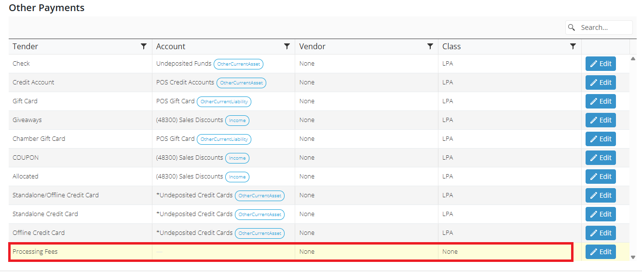Click the 'POS Credit Accounts' account text
The width and height of the screenshot is (642, 273).
[x=185, y=82]
